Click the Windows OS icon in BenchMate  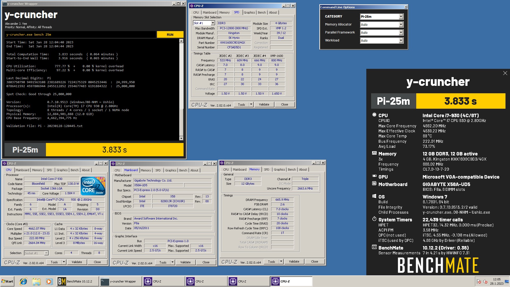coord(374,196)
